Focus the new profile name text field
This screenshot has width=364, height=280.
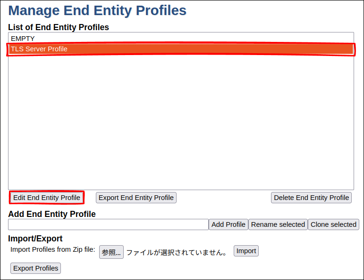[108, 224]
